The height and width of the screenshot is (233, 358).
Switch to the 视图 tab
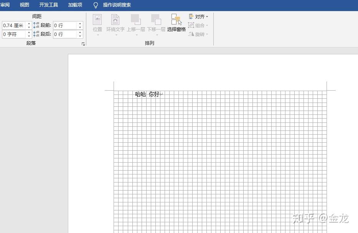tap(25, 5)
